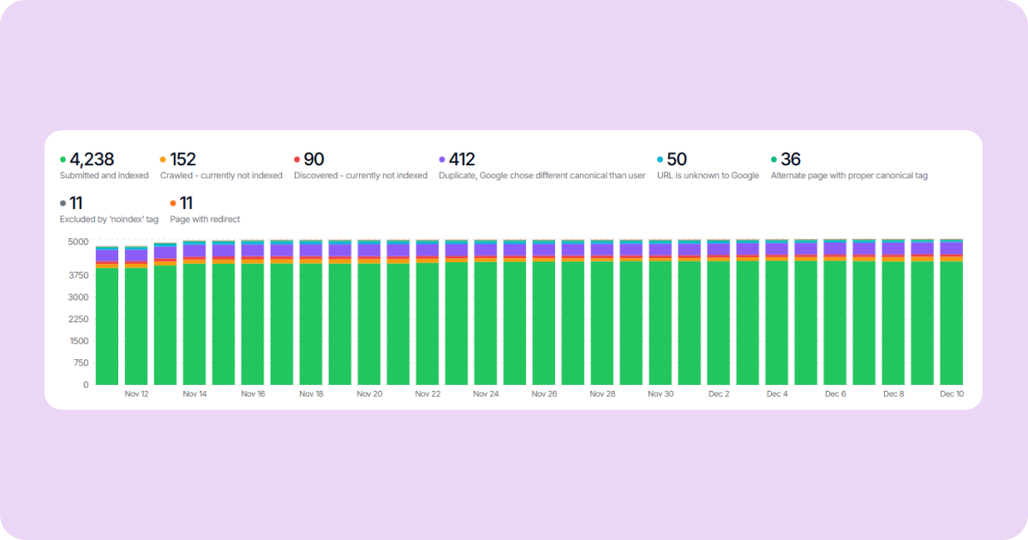This screenshot has height=540, width=1028.
Task: Toggle visibility of 'URL is unknown to Google' series
Action: [x=706, y=166]
